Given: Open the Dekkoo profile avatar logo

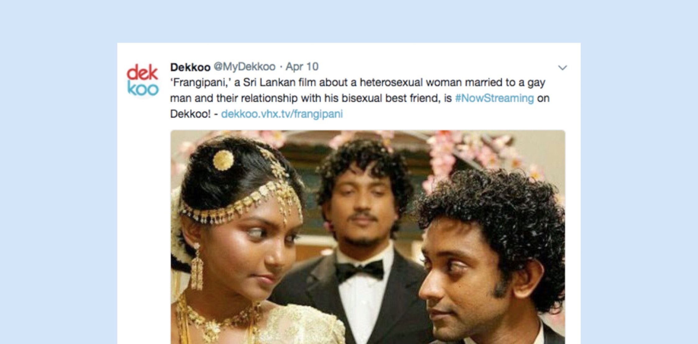Looking at the screenshot, I should 143,80.
